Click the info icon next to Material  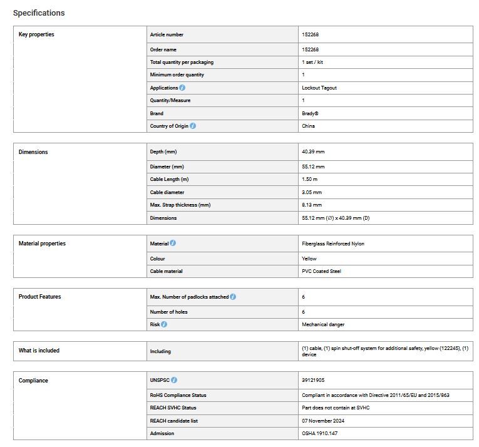pyautogui.click(x=173, y=243)
